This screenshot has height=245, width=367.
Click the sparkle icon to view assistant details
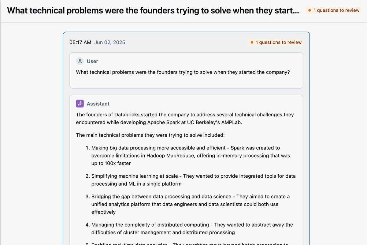(80, 104)
